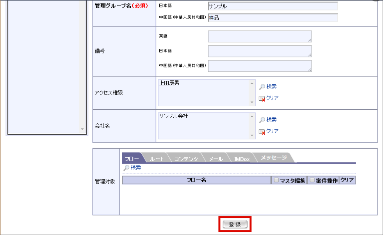Click the フロー名 column header
Screen dimensions: 383x235
coord(196,180)
